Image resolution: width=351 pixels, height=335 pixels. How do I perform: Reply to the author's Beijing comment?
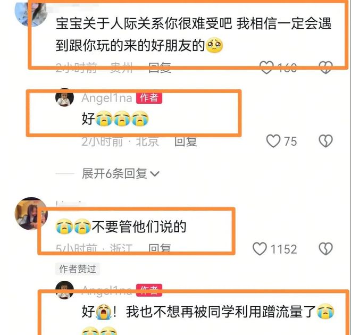click(186, 141)
